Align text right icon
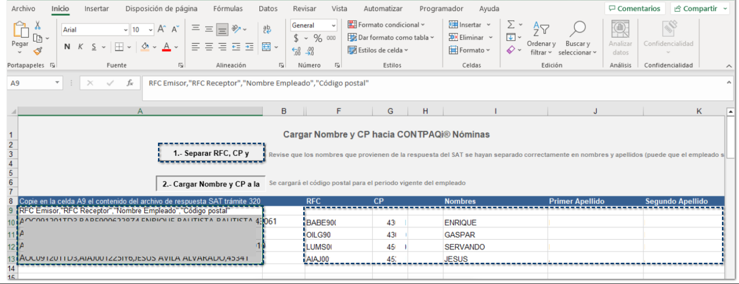Screen dimensions: 739x284 (x=223, y=47)
